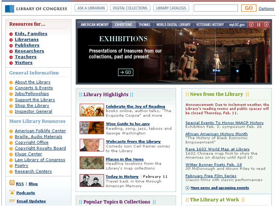Screen dimensions: 276x206
Task: Click the bullet icon next to Poetry
Action: [11, 166]
